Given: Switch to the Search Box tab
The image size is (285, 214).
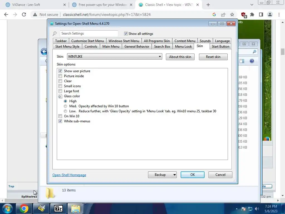Looking at the screenshot, I should coord(162,47).
